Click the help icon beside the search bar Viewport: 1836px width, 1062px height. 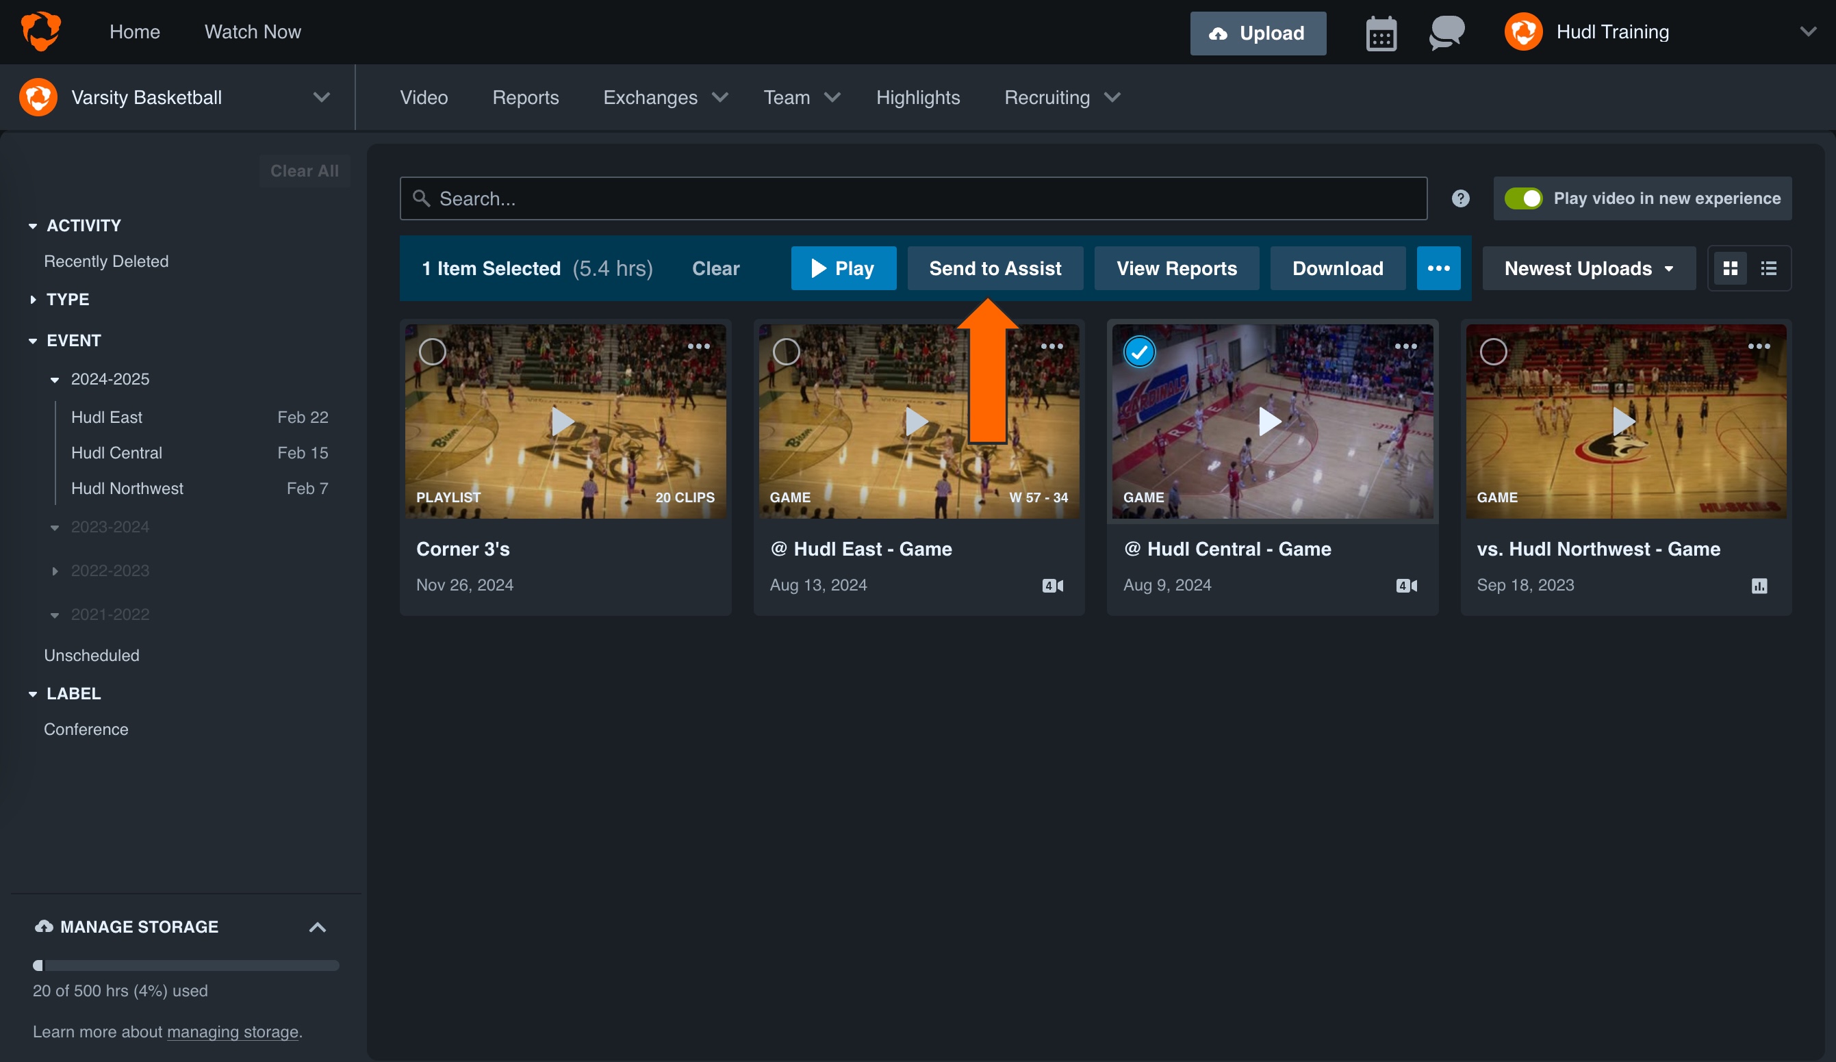click(1460, 198)
